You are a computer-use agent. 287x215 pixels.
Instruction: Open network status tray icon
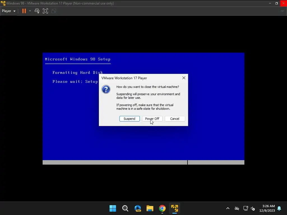(x=246, y=208)
